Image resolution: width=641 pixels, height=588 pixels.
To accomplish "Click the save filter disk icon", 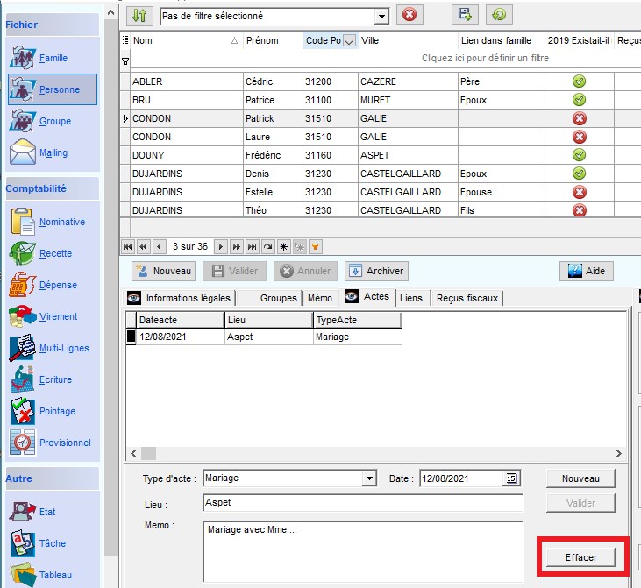I will pyautogui.click(x=465, y=15).
